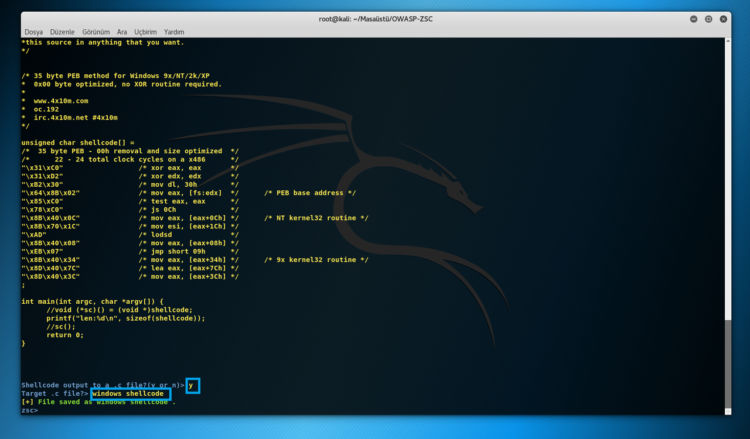Click the oc.192 text line
Image resolution: width=750 pixels, height=439 pixels.
coord(46,109)
